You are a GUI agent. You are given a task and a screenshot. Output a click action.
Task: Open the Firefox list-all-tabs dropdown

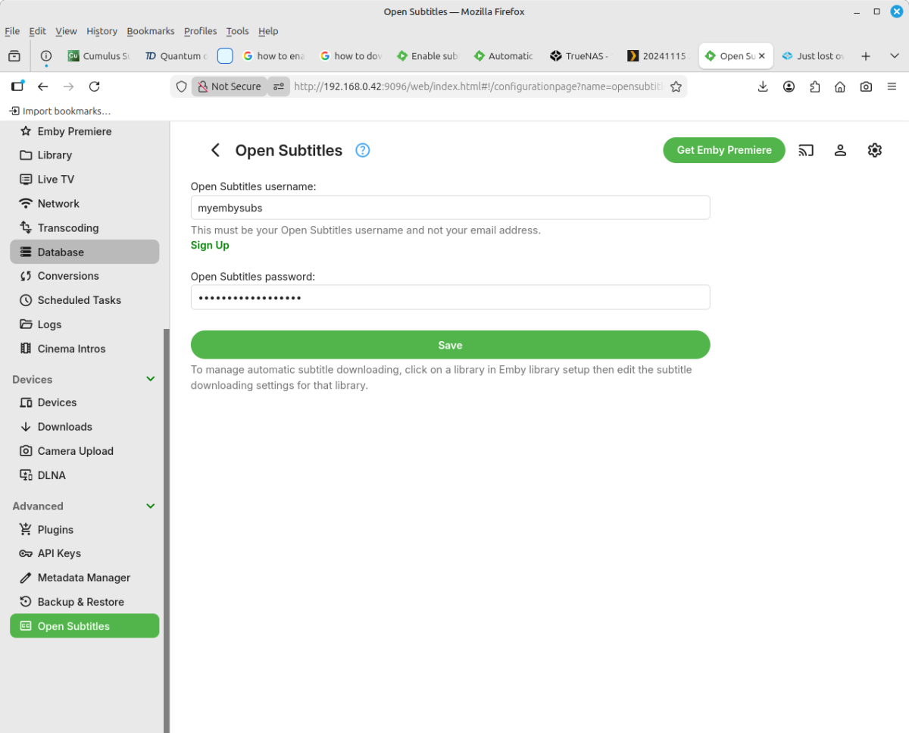895,55
